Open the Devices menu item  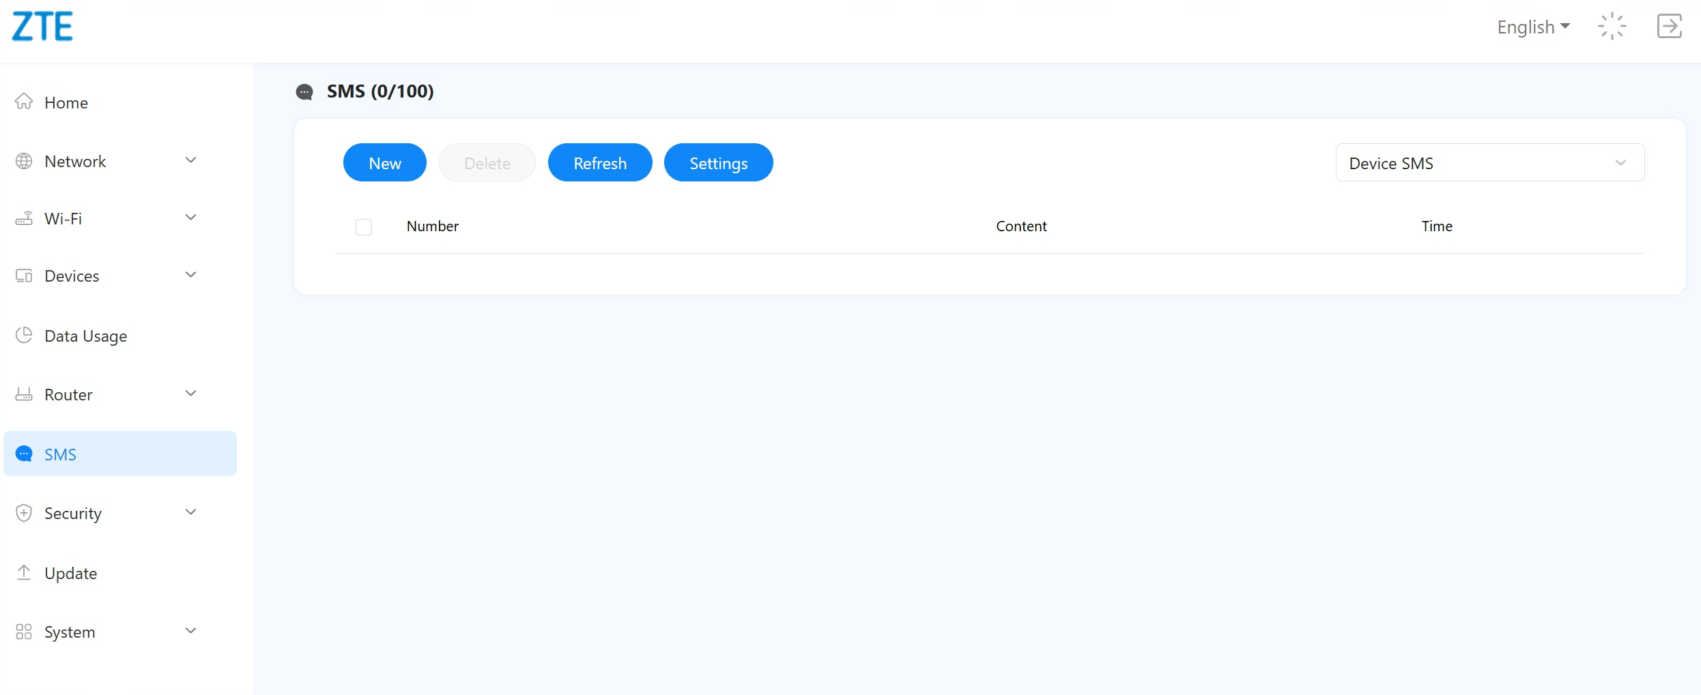[72, 276]
